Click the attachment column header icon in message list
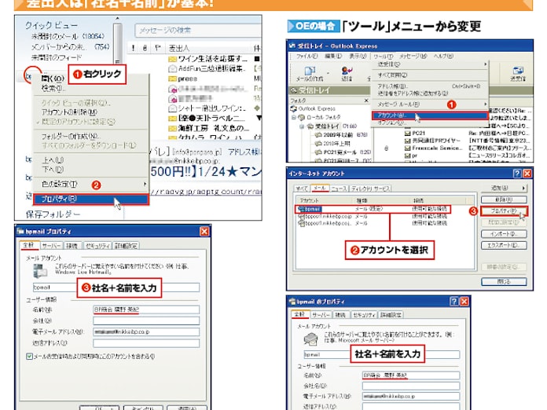The width and height of the screenshot is (547, 410). 145,48
